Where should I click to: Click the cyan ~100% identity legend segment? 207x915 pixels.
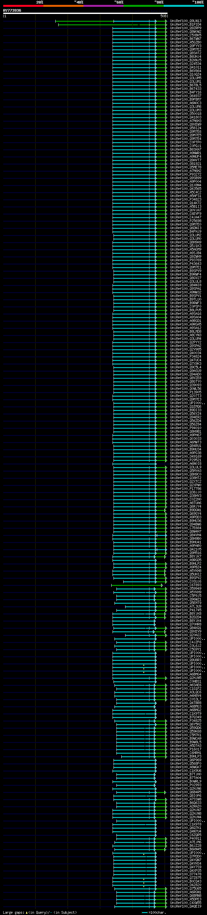pyautogui.click(x=184, y=6)
